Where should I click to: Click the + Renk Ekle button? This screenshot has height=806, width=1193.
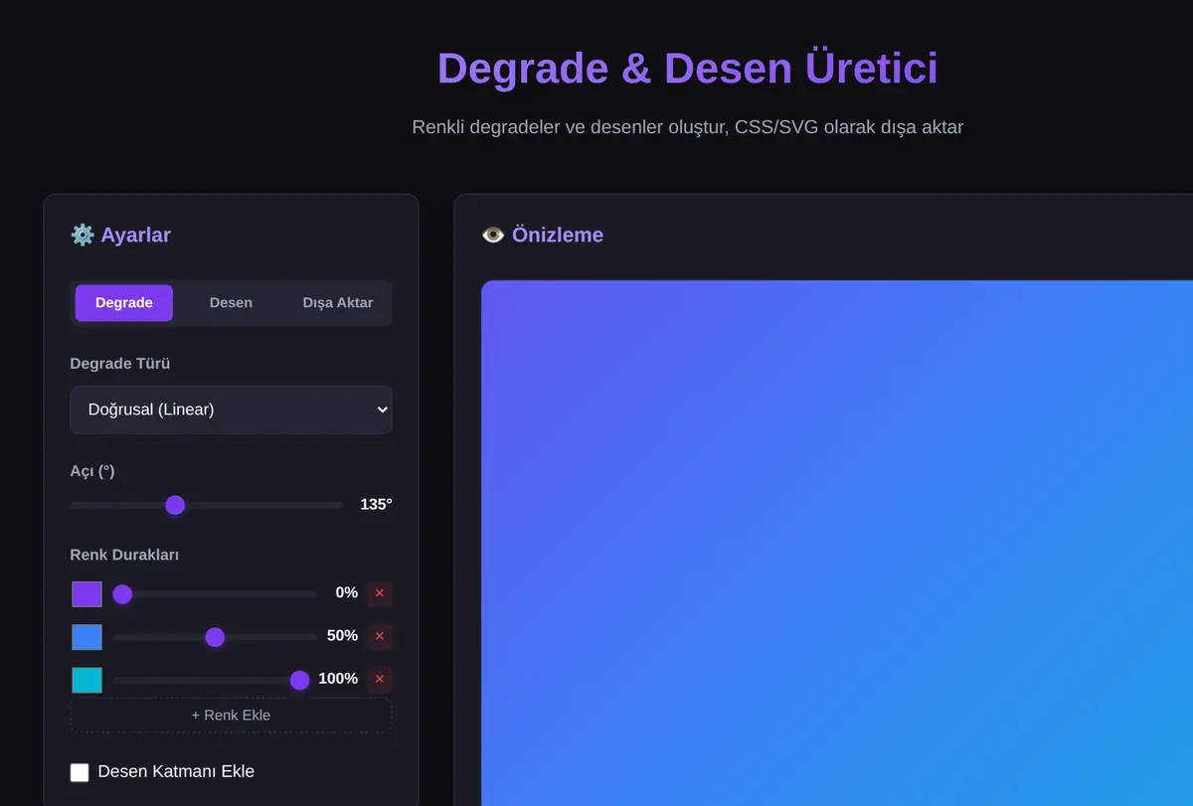(x=231, y=715)
